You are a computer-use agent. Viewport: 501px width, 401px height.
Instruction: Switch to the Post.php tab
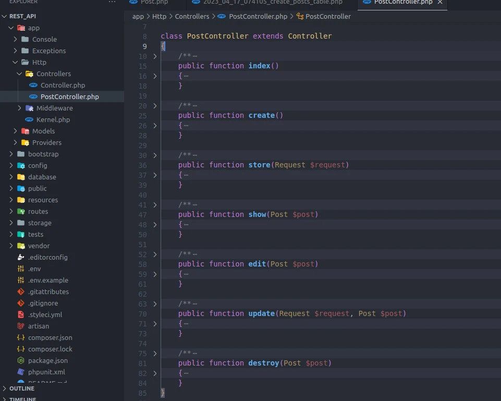click(154, 3)
